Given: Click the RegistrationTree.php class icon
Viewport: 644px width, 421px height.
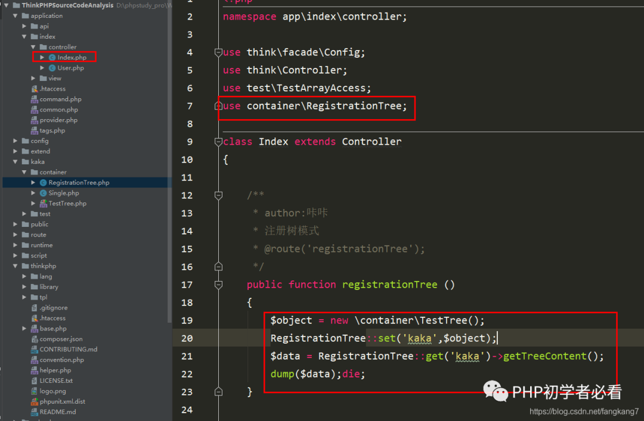Looking at the screenshot, I should coord(43,183).
